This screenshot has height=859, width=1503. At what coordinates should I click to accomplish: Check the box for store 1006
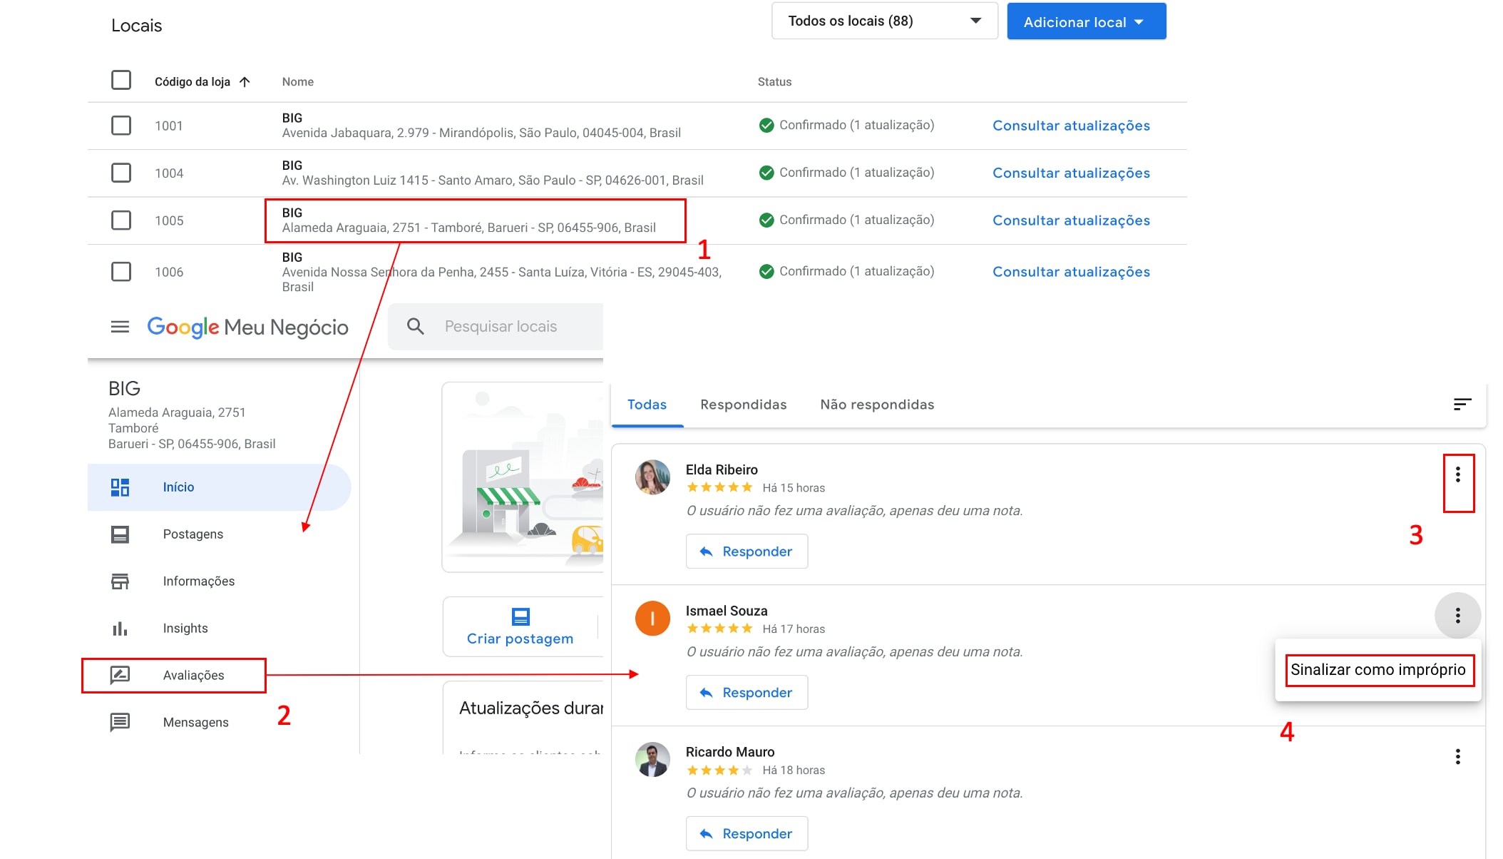click(x=121, y=272)
